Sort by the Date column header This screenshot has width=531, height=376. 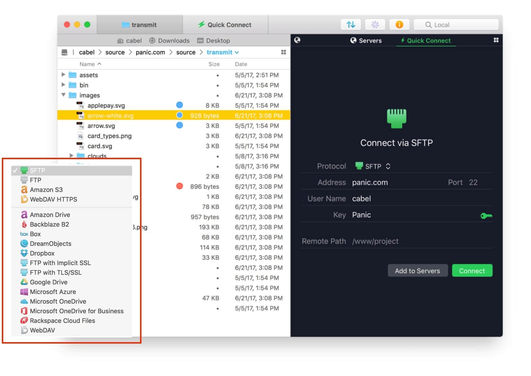click(241, 64)
